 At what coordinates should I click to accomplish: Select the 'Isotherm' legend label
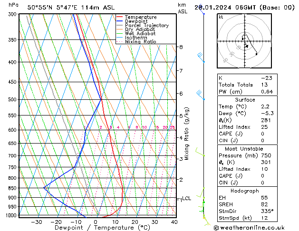click(136, 38)
